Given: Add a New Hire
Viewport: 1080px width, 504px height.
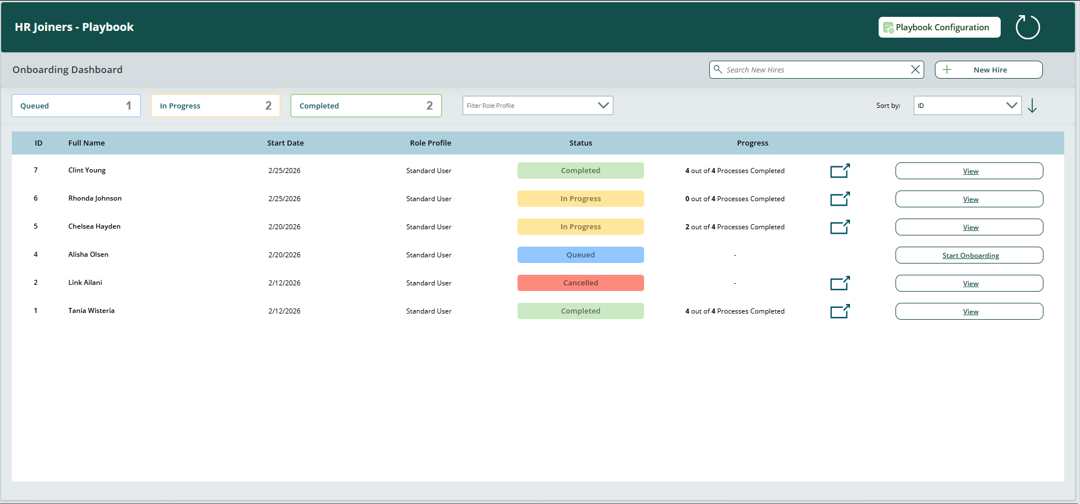Looking at the screenshot, I should [988, 70].
